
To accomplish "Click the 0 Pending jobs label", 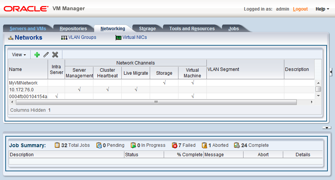I will (113, 145).
